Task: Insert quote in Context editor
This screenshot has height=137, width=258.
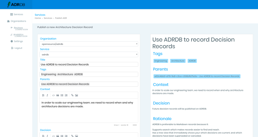Action: pos(58,95)
